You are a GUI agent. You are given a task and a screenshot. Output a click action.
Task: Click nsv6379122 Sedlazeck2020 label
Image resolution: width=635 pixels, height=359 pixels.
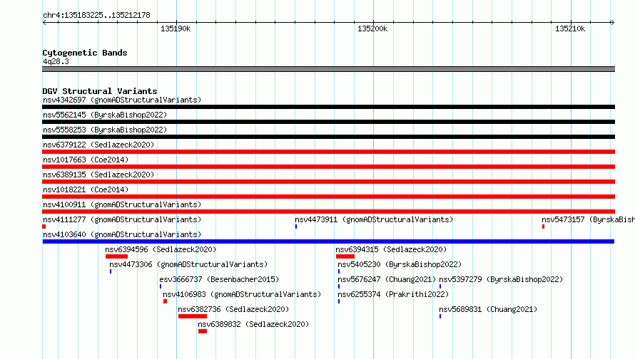pos(98,145)
